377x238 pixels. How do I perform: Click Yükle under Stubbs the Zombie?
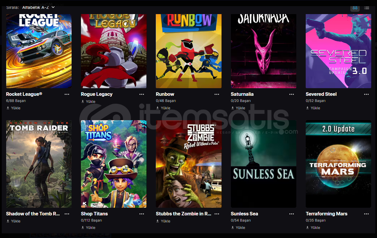coord(163,221)
